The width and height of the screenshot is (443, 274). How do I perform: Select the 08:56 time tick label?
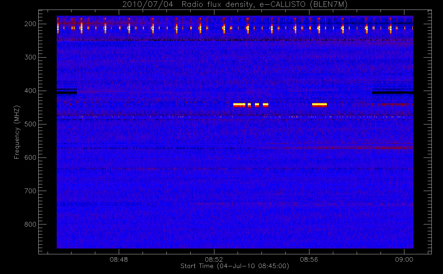[x=309, y=259]
